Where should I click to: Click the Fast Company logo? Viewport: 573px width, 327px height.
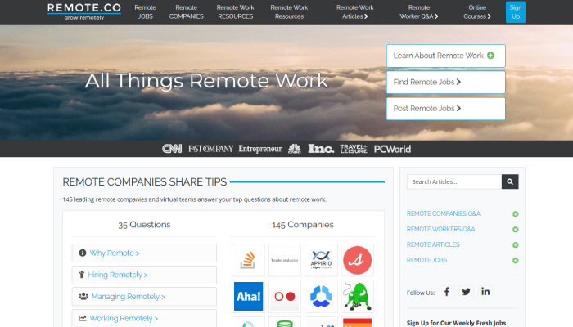(x=211, y=149)
